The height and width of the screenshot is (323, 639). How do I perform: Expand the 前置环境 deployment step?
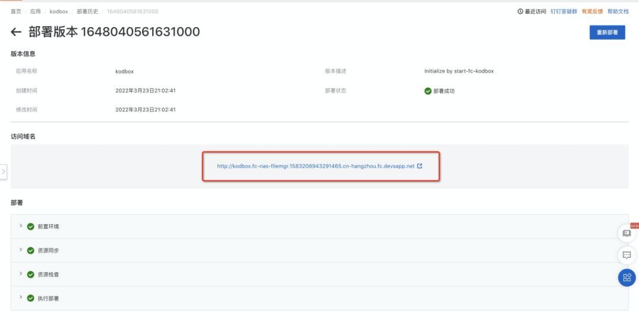pos(21,225)
